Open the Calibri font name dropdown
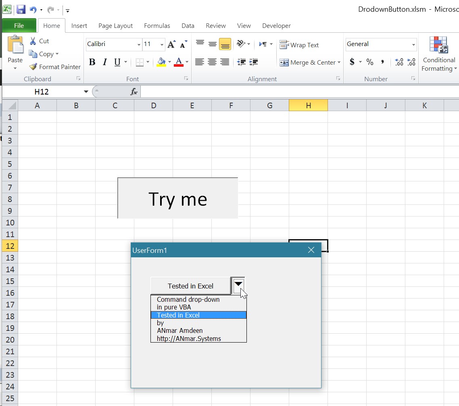The width and height of the screenshot is (459, 406). [139, 44]
